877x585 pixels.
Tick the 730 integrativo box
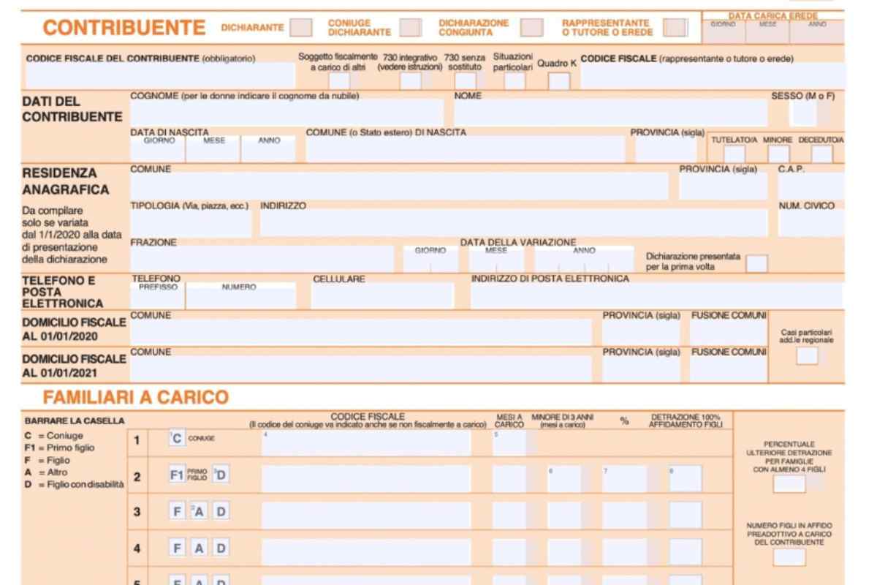pyautogui.click(x=410, y=80)
